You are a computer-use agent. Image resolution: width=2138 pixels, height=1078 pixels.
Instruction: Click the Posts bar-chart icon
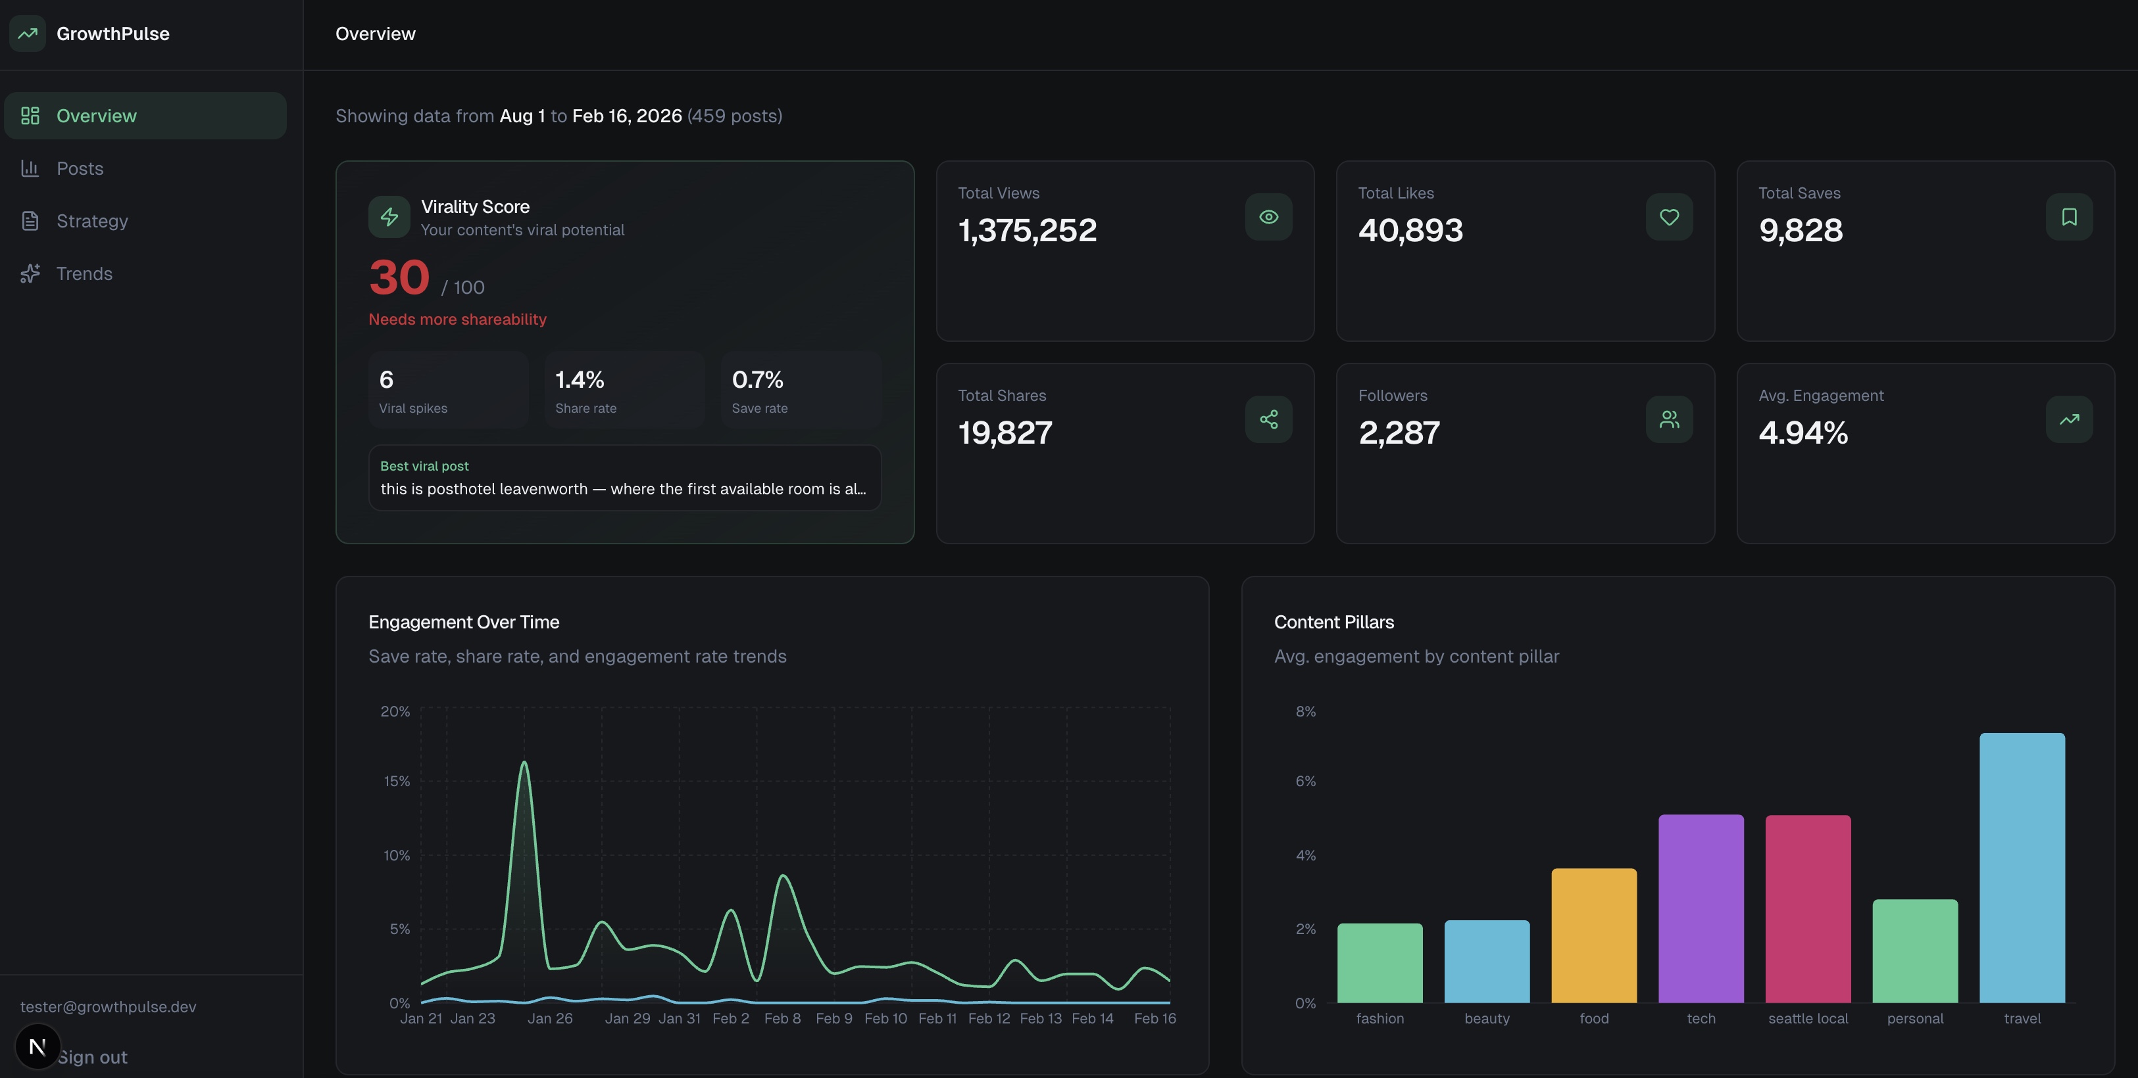[x=30, y=168]
